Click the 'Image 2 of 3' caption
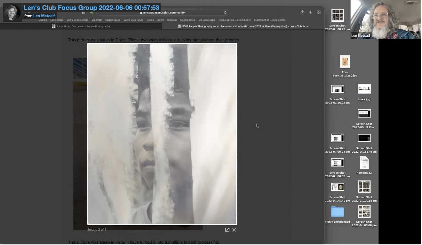Viewport: 422px width, 245px height. [x=97, y=230]
